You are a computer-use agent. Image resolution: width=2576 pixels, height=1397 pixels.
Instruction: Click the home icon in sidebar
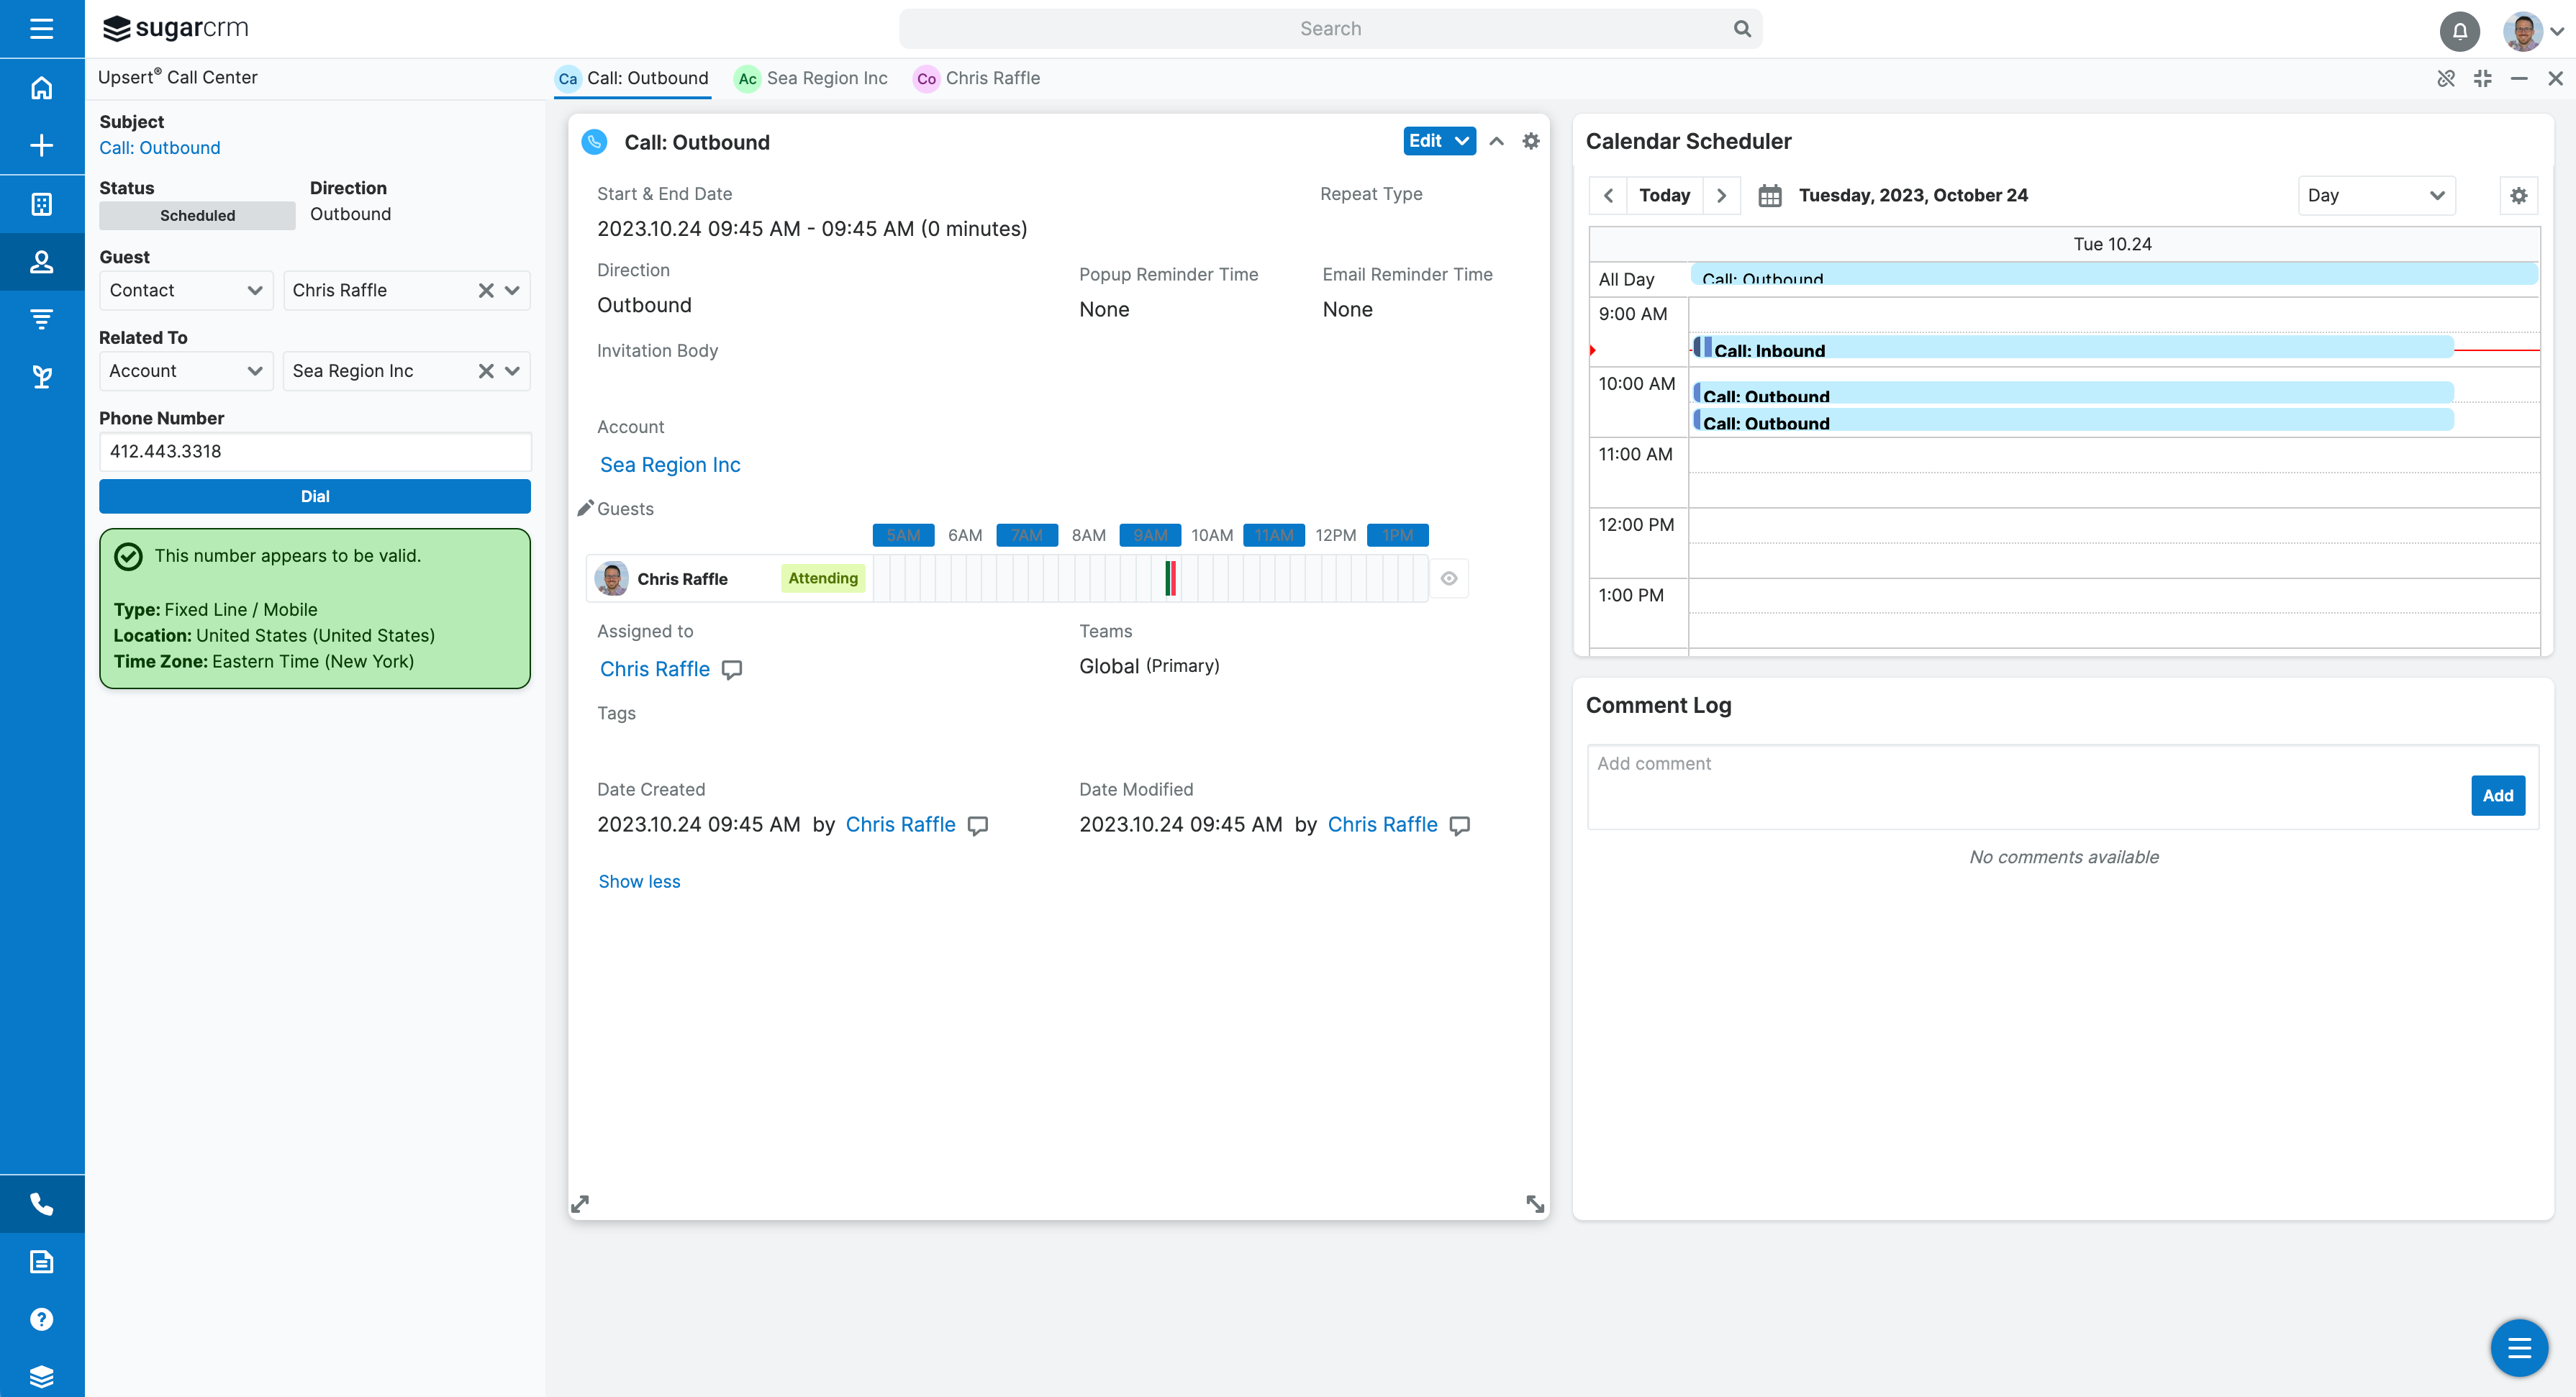pos(41,88)
